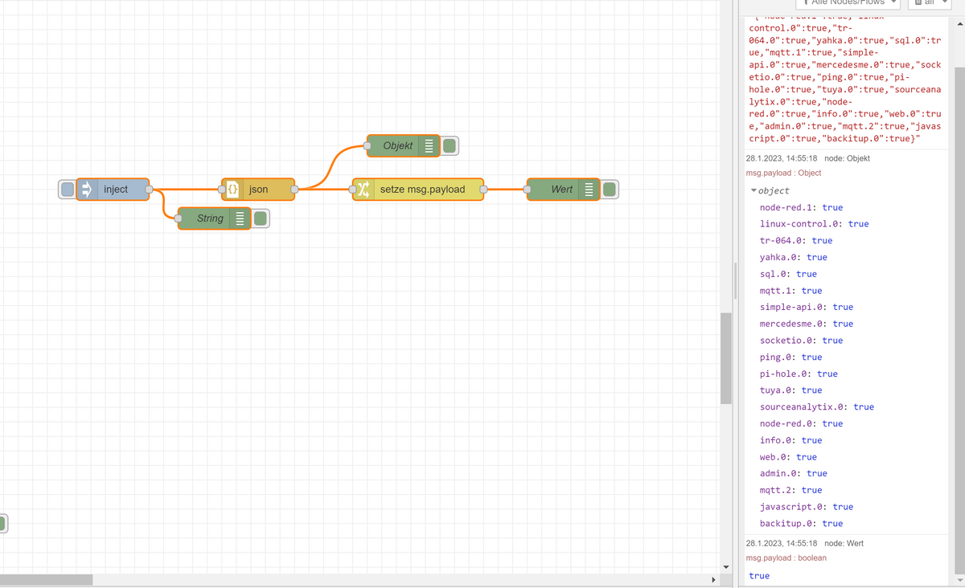Click the 'sql.0: true' property row
This screenshot has width=965, height=588.
788,274
